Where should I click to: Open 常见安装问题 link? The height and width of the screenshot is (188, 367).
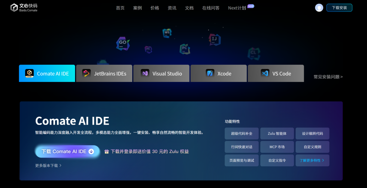pos(328,77)
